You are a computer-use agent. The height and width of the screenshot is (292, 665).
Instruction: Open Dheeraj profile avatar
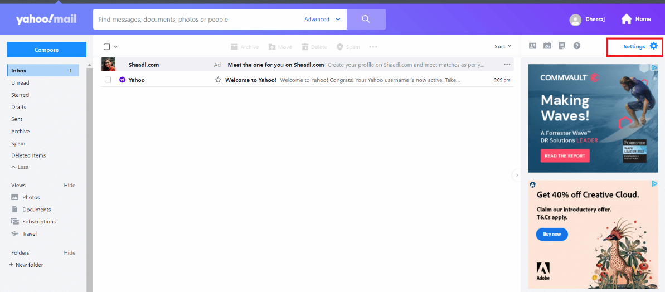tap(575, 20)
